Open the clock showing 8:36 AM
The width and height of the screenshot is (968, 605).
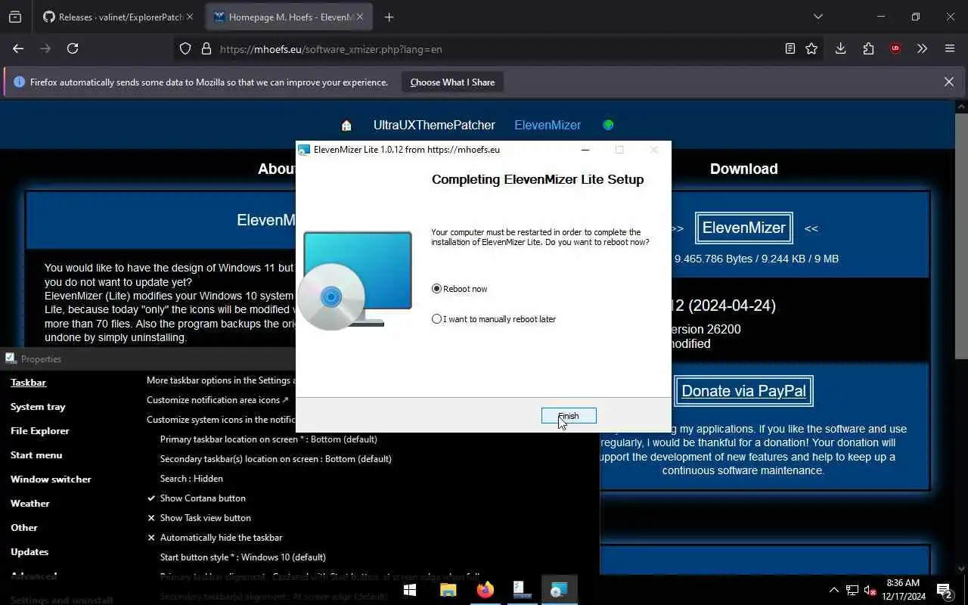point(903,590)
